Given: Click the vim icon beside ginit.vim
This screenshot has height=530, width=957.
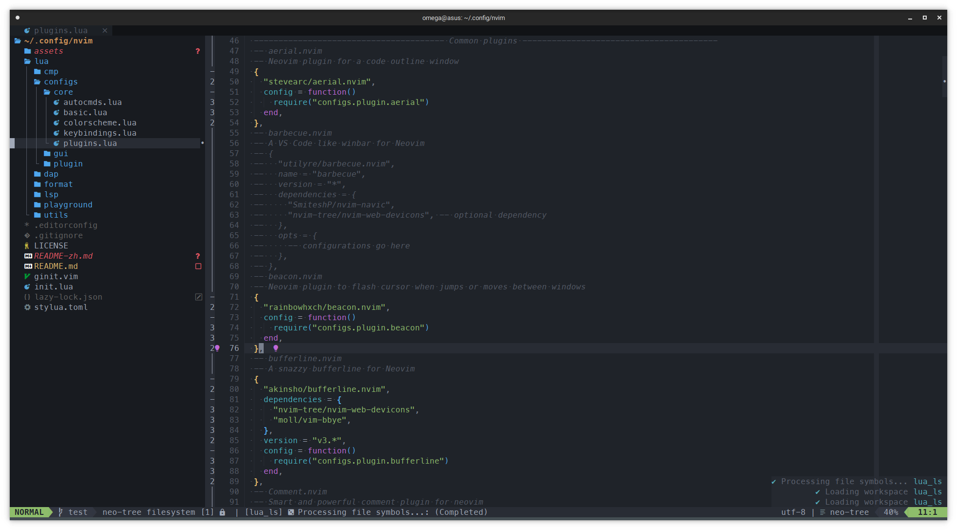Looking at the screenshot, I should (x=27, y=277).
